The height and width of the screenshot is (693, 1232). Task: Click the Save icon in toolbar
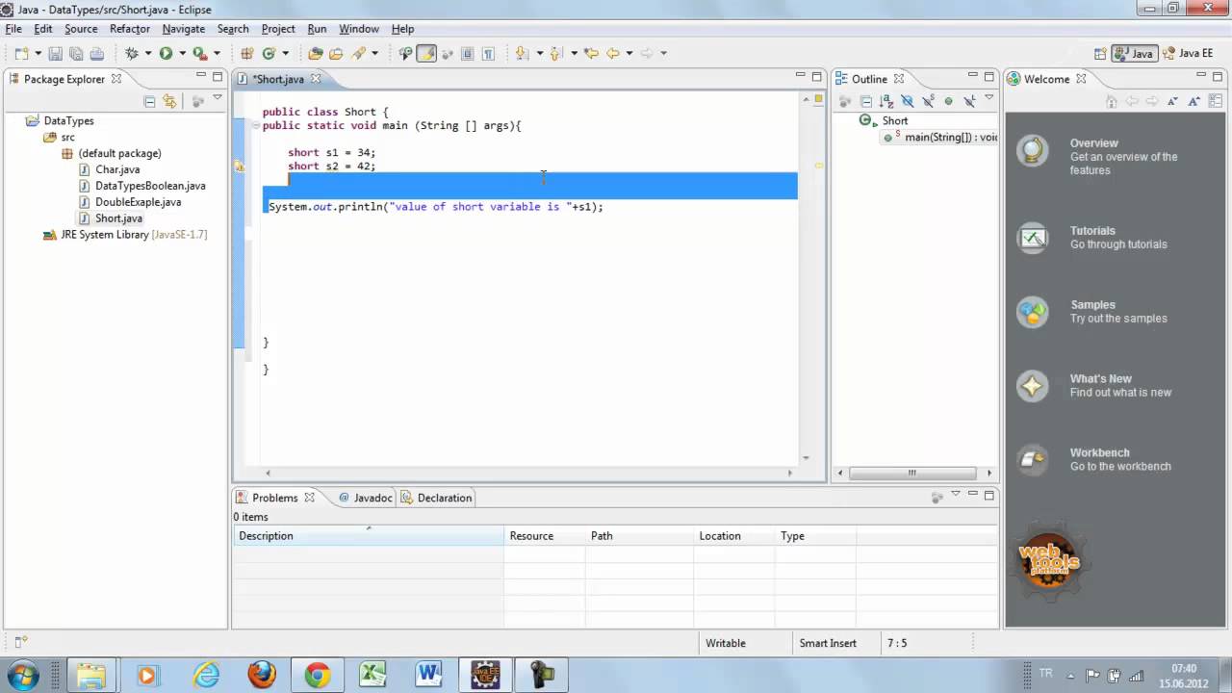[55, 54]
